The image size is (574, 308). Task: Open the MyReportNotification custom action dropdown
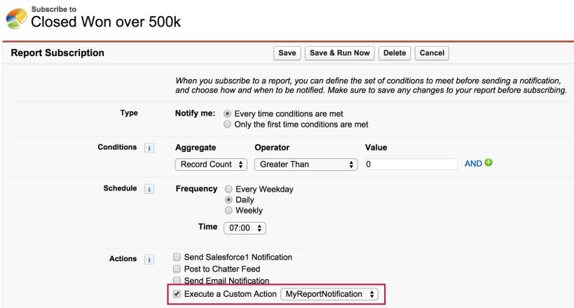pos(329,295)
